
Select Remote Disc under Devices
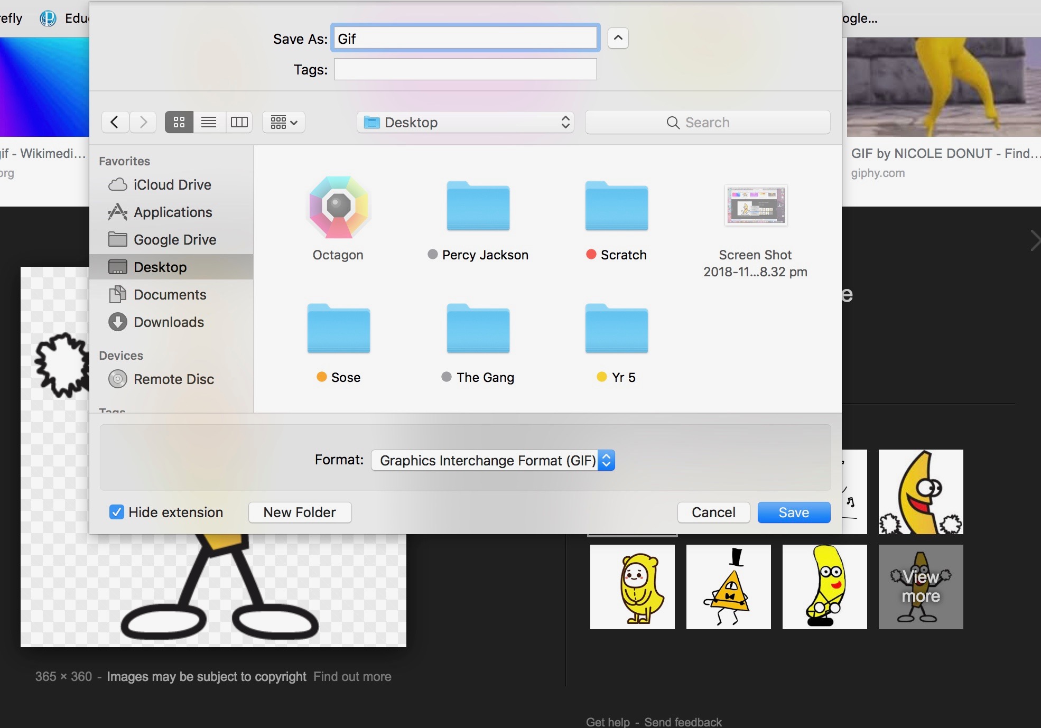pos(172,379)
